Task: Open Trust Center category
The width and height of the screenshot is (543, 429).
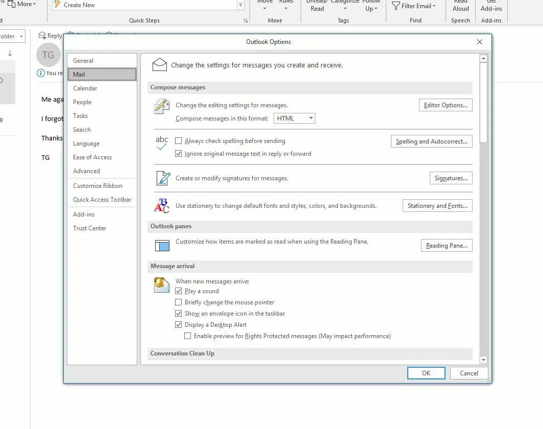Action: click(x=102, y=228)
